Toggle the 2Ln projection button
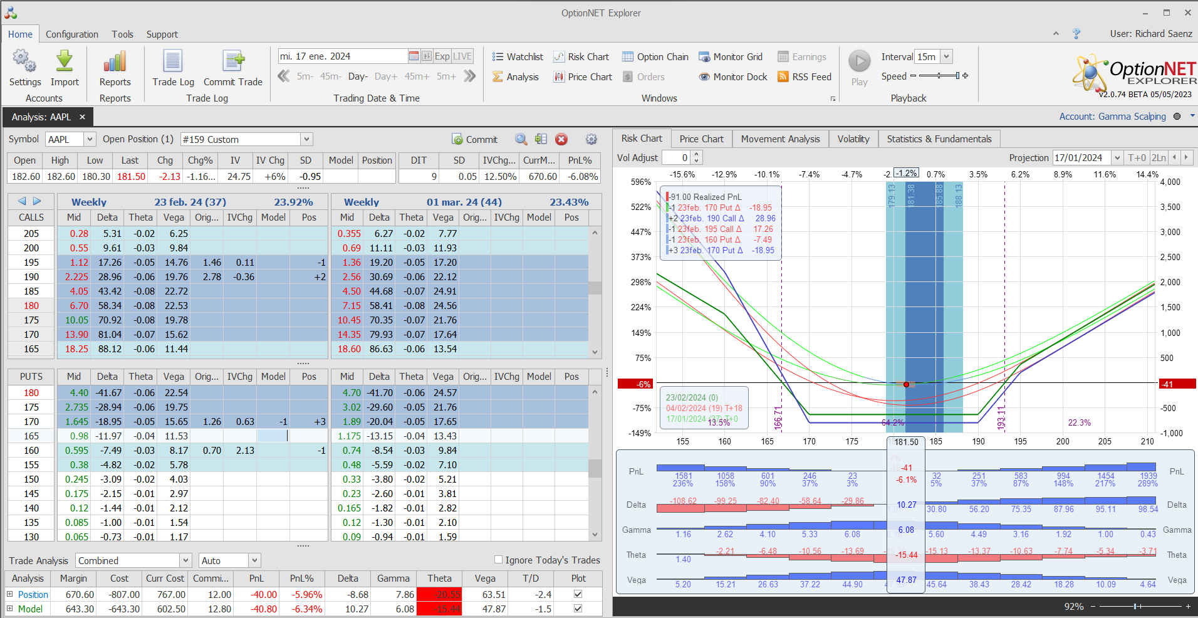Viewport: 1198px width, 618px height. pyautogui.click(x=1159, y=158)
